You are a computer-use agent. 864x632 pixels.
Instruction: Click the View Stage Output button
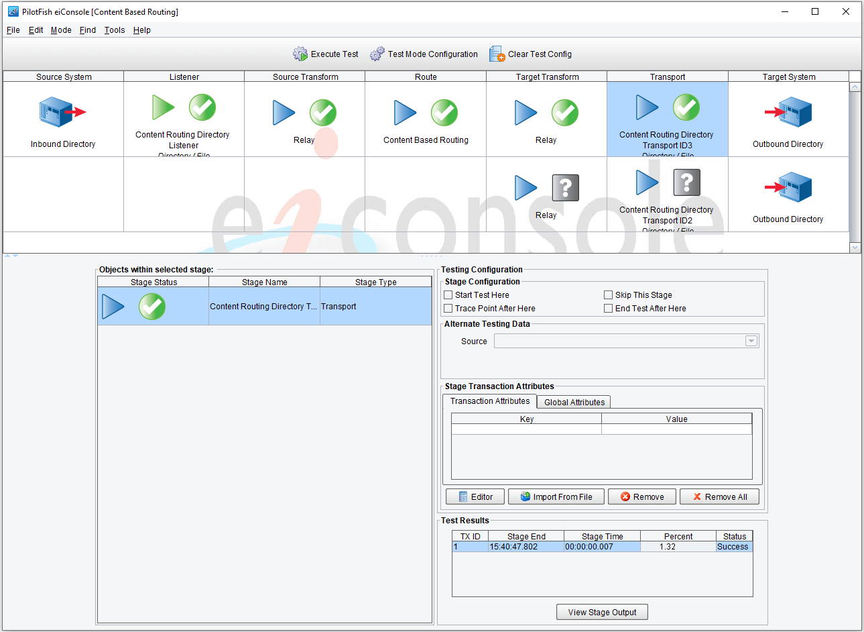coord(602,613)
